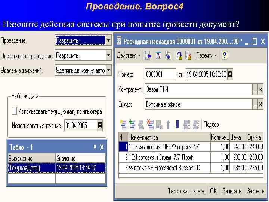Toggle Использовать текущую дату компьютера checkbox
The height and width of the screenshot is (202, 269).
pyautogui.click(x=15, y=111)
